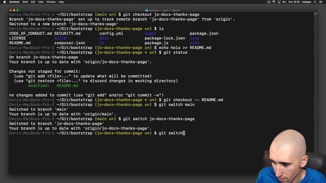This screenshot has height=183, width=326.
Task: Open the AirPlay display menu
Action: (x=279, y=2)
